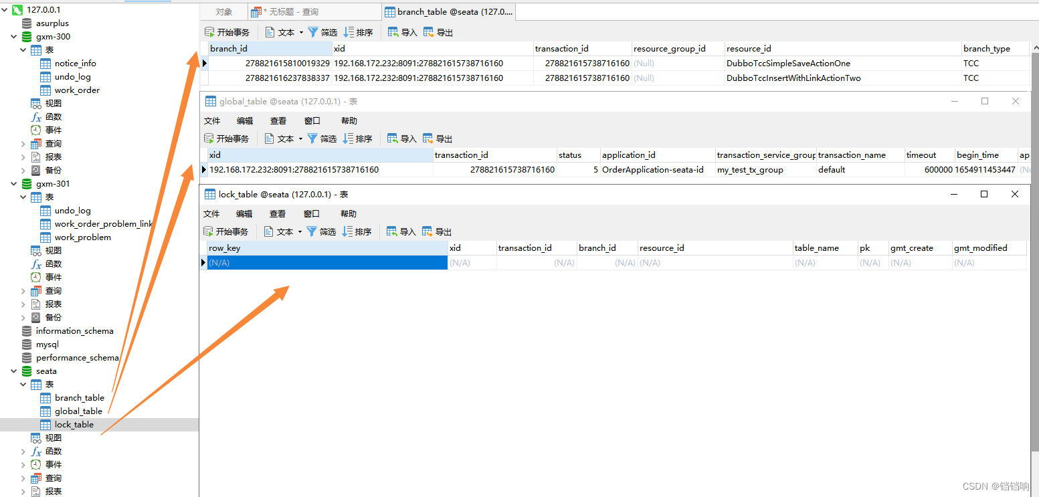
Task: Click the highlighted (N/A) row_key cell
Action: tap(327, 263)
